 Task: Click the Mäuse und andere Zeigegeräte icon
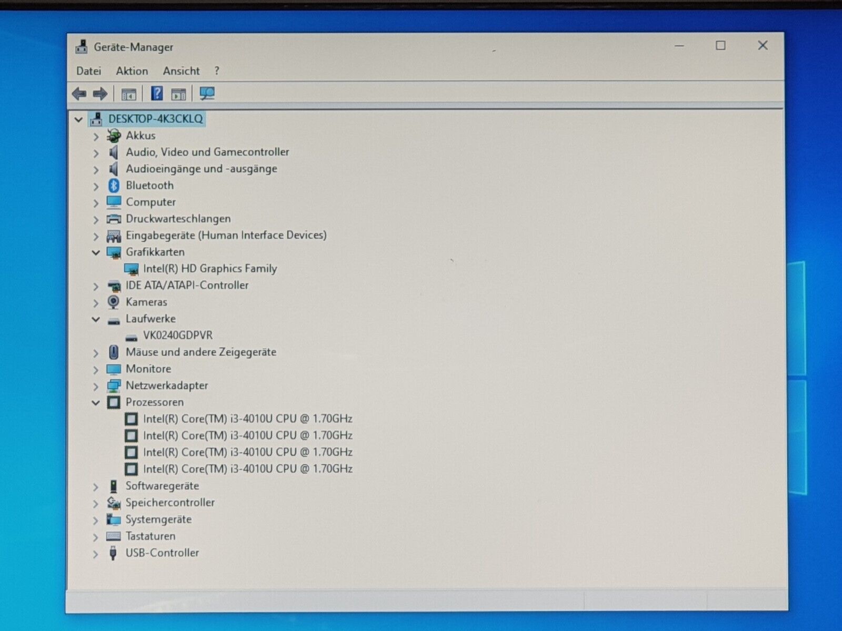(x=114, y=352)
